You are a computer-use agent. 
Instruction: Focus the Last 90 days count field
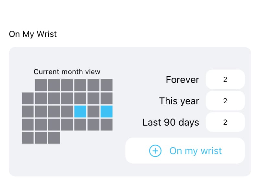pos(225,122)
